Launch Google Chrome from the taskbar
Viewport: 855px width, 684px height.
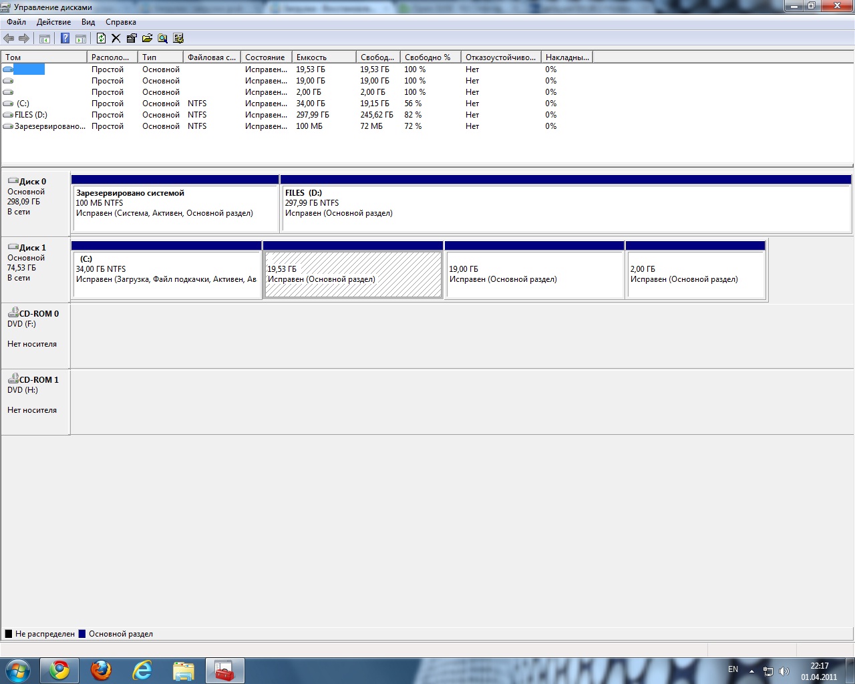click(59, 671)
